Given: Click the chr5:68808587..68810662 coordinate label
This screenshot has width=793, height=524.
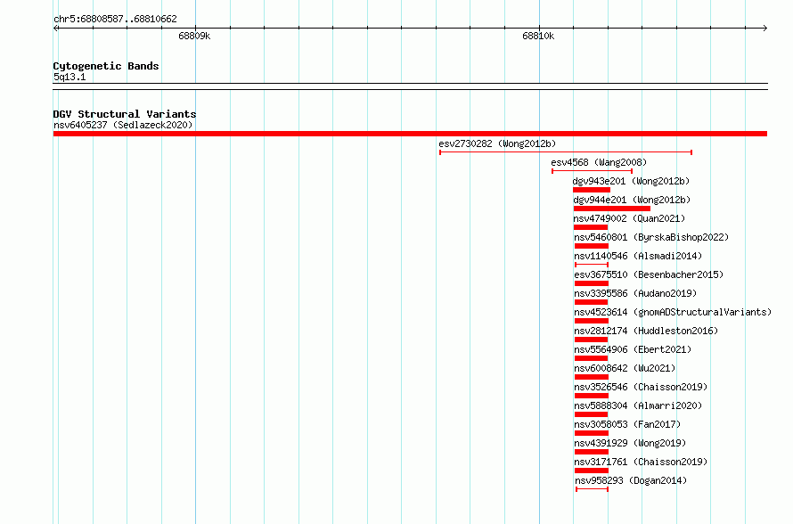Looking at the screenshot, I should (115, 19).
